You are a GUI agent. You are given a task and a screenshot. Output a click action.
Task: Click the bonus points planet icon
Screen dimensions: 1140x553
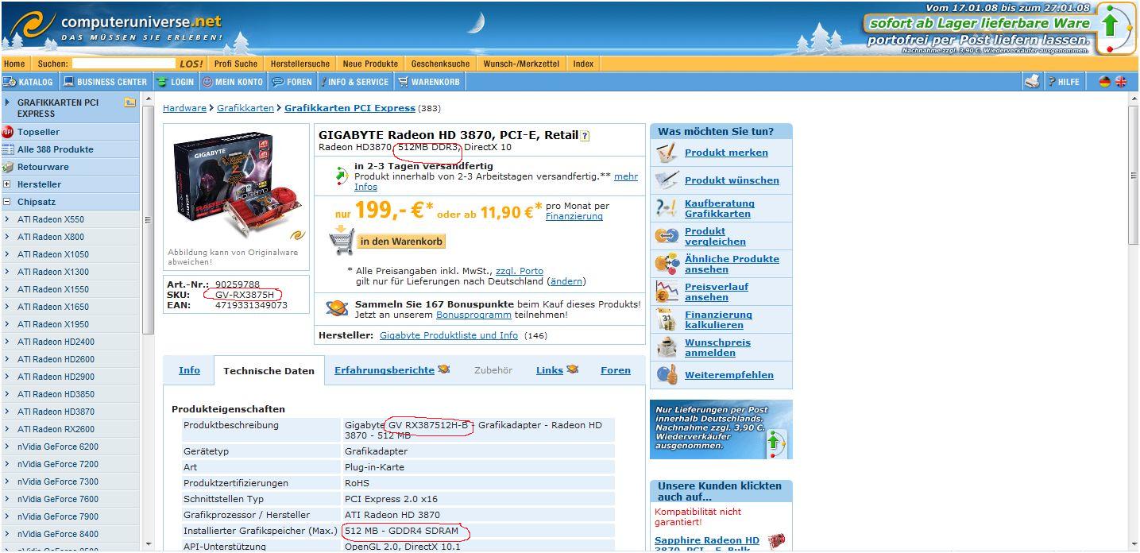click(337, 309)
